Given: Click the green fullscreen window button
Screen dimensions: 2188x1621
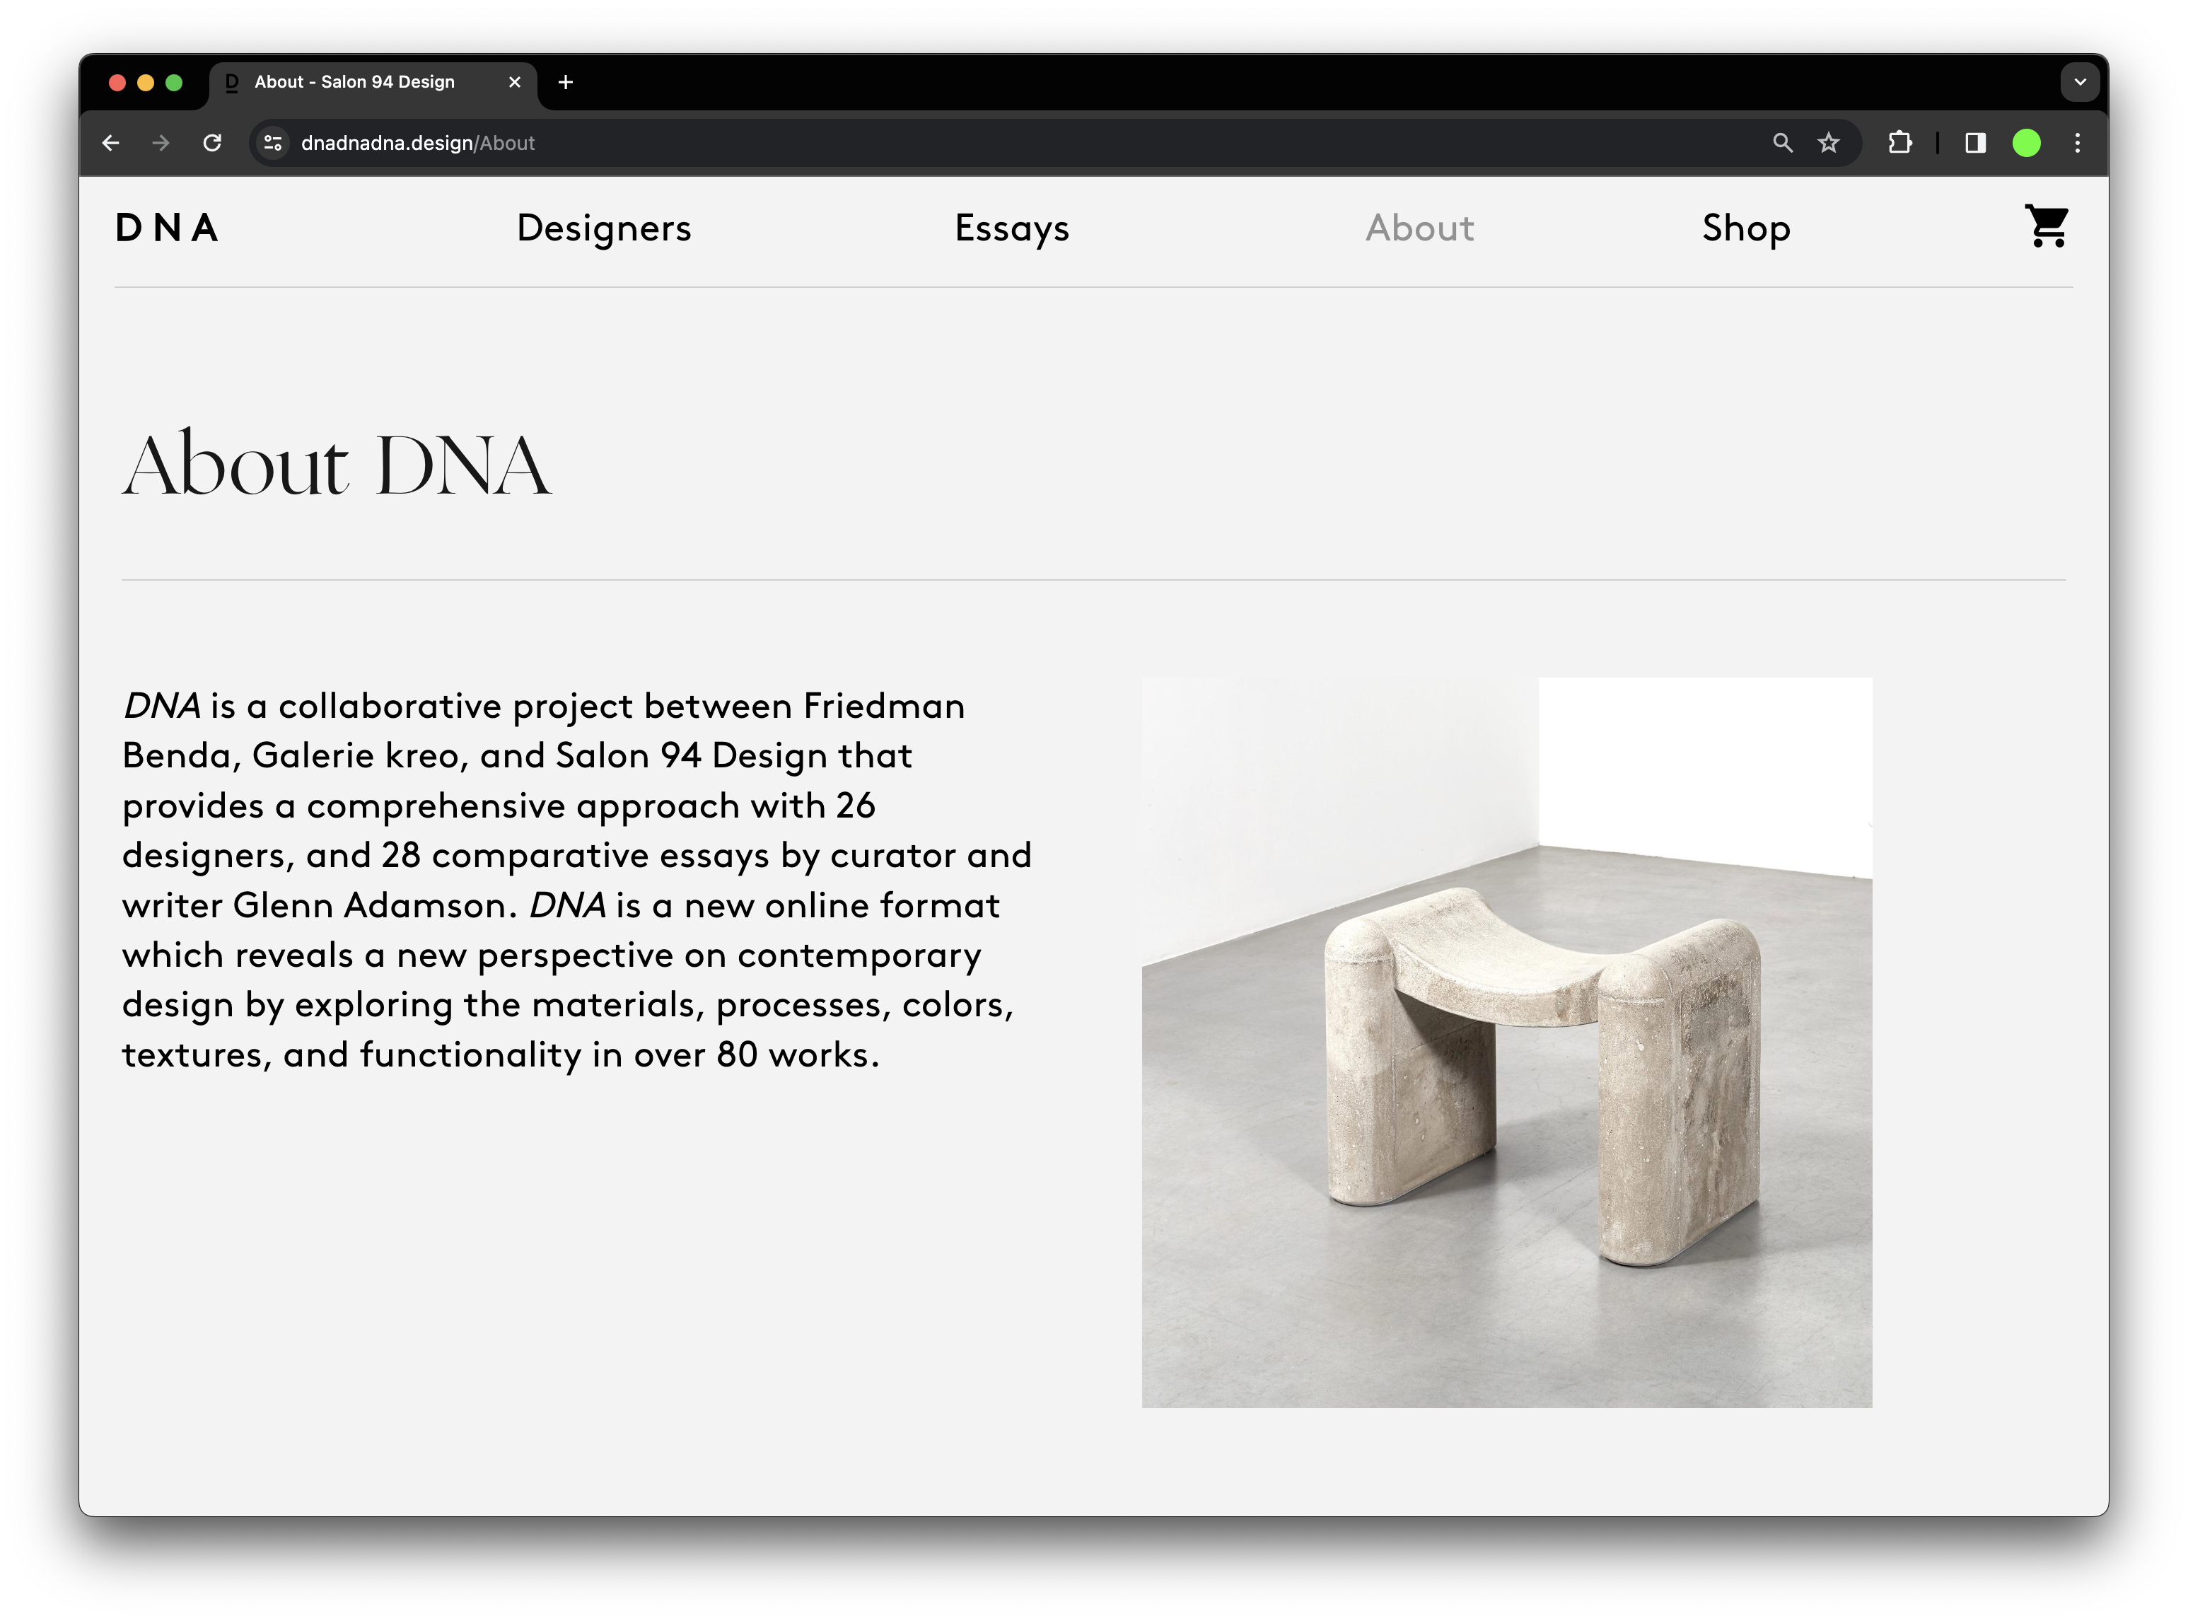Looking at the screenshot, I should [x=174, y=83].
